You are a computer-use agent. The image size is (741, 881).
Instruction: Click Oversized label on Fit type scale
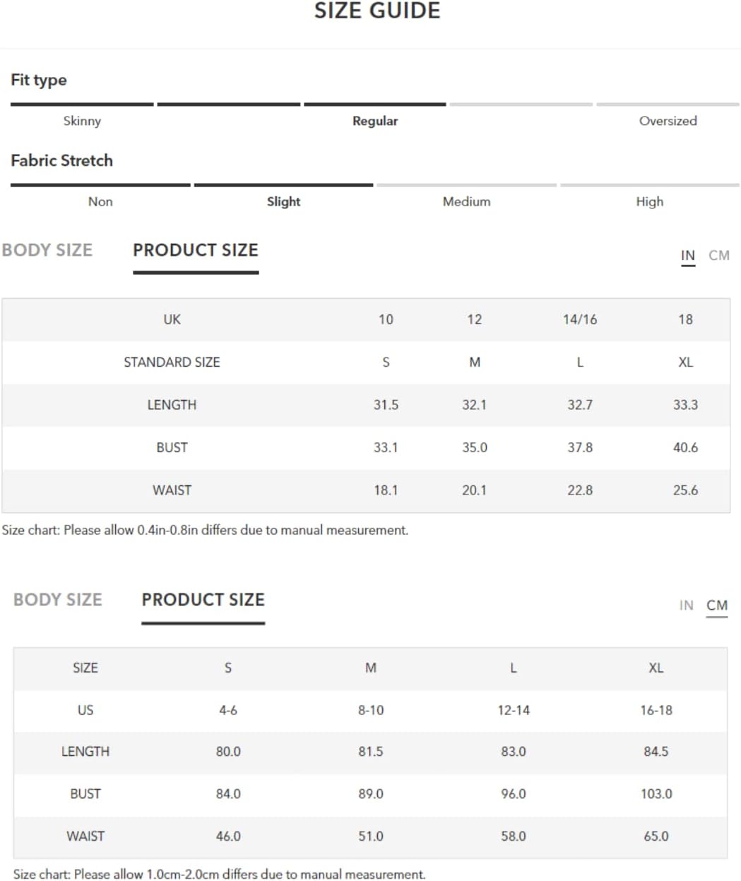coord(668,121)
